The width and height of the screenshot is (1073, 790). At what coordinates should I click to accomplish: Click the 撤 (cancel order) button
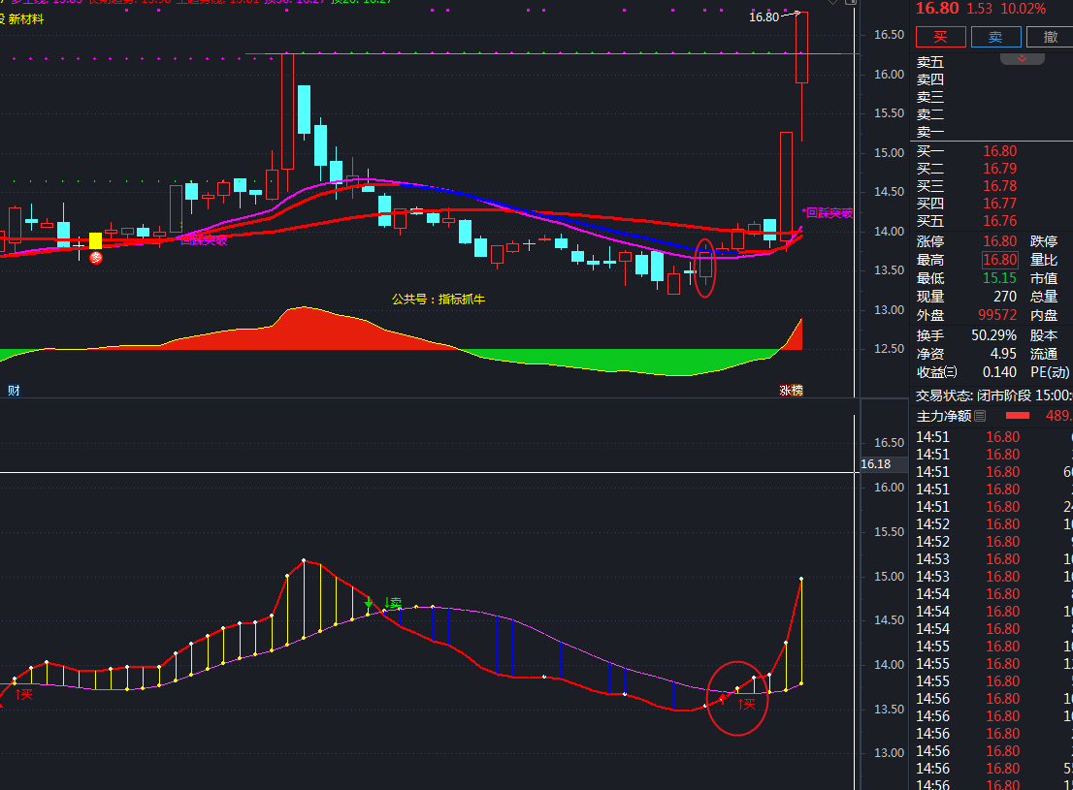click(1050, 37)
